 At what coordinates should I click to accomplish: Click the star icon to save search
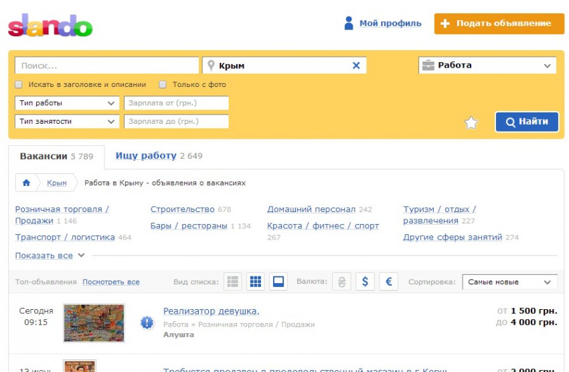471,122
